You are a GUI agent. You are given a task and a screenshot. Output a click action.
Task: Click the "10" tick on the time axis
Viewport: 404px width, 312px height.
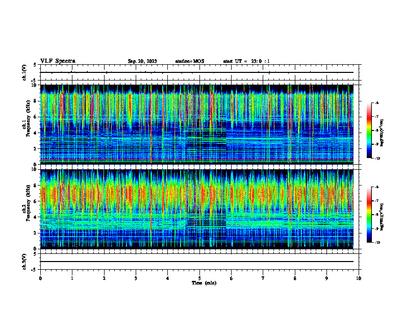[359, 278]
